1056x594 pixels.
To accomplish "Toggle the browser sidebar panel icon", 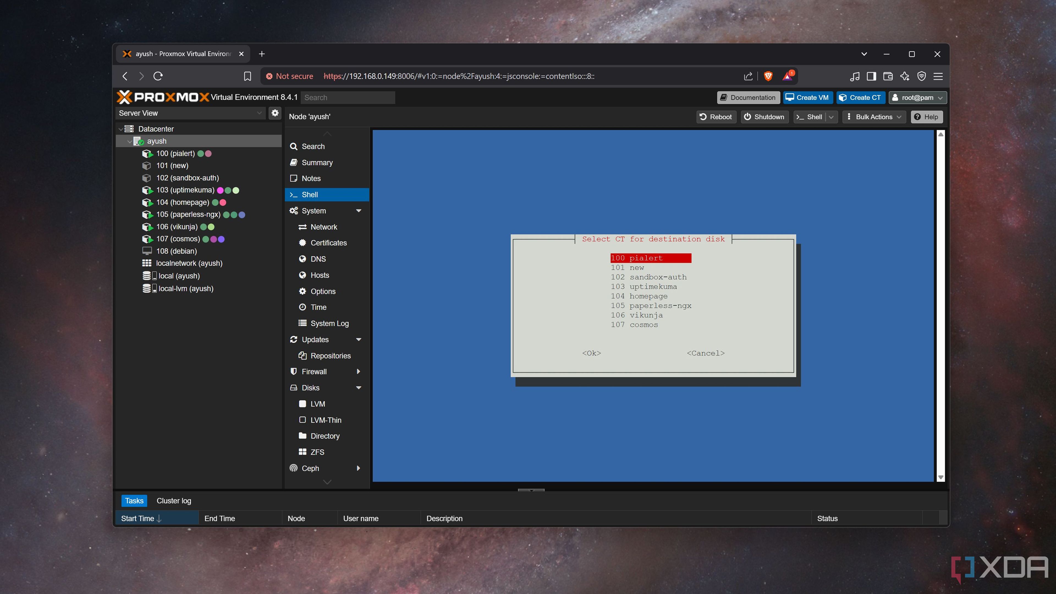I will click(871, 76).
